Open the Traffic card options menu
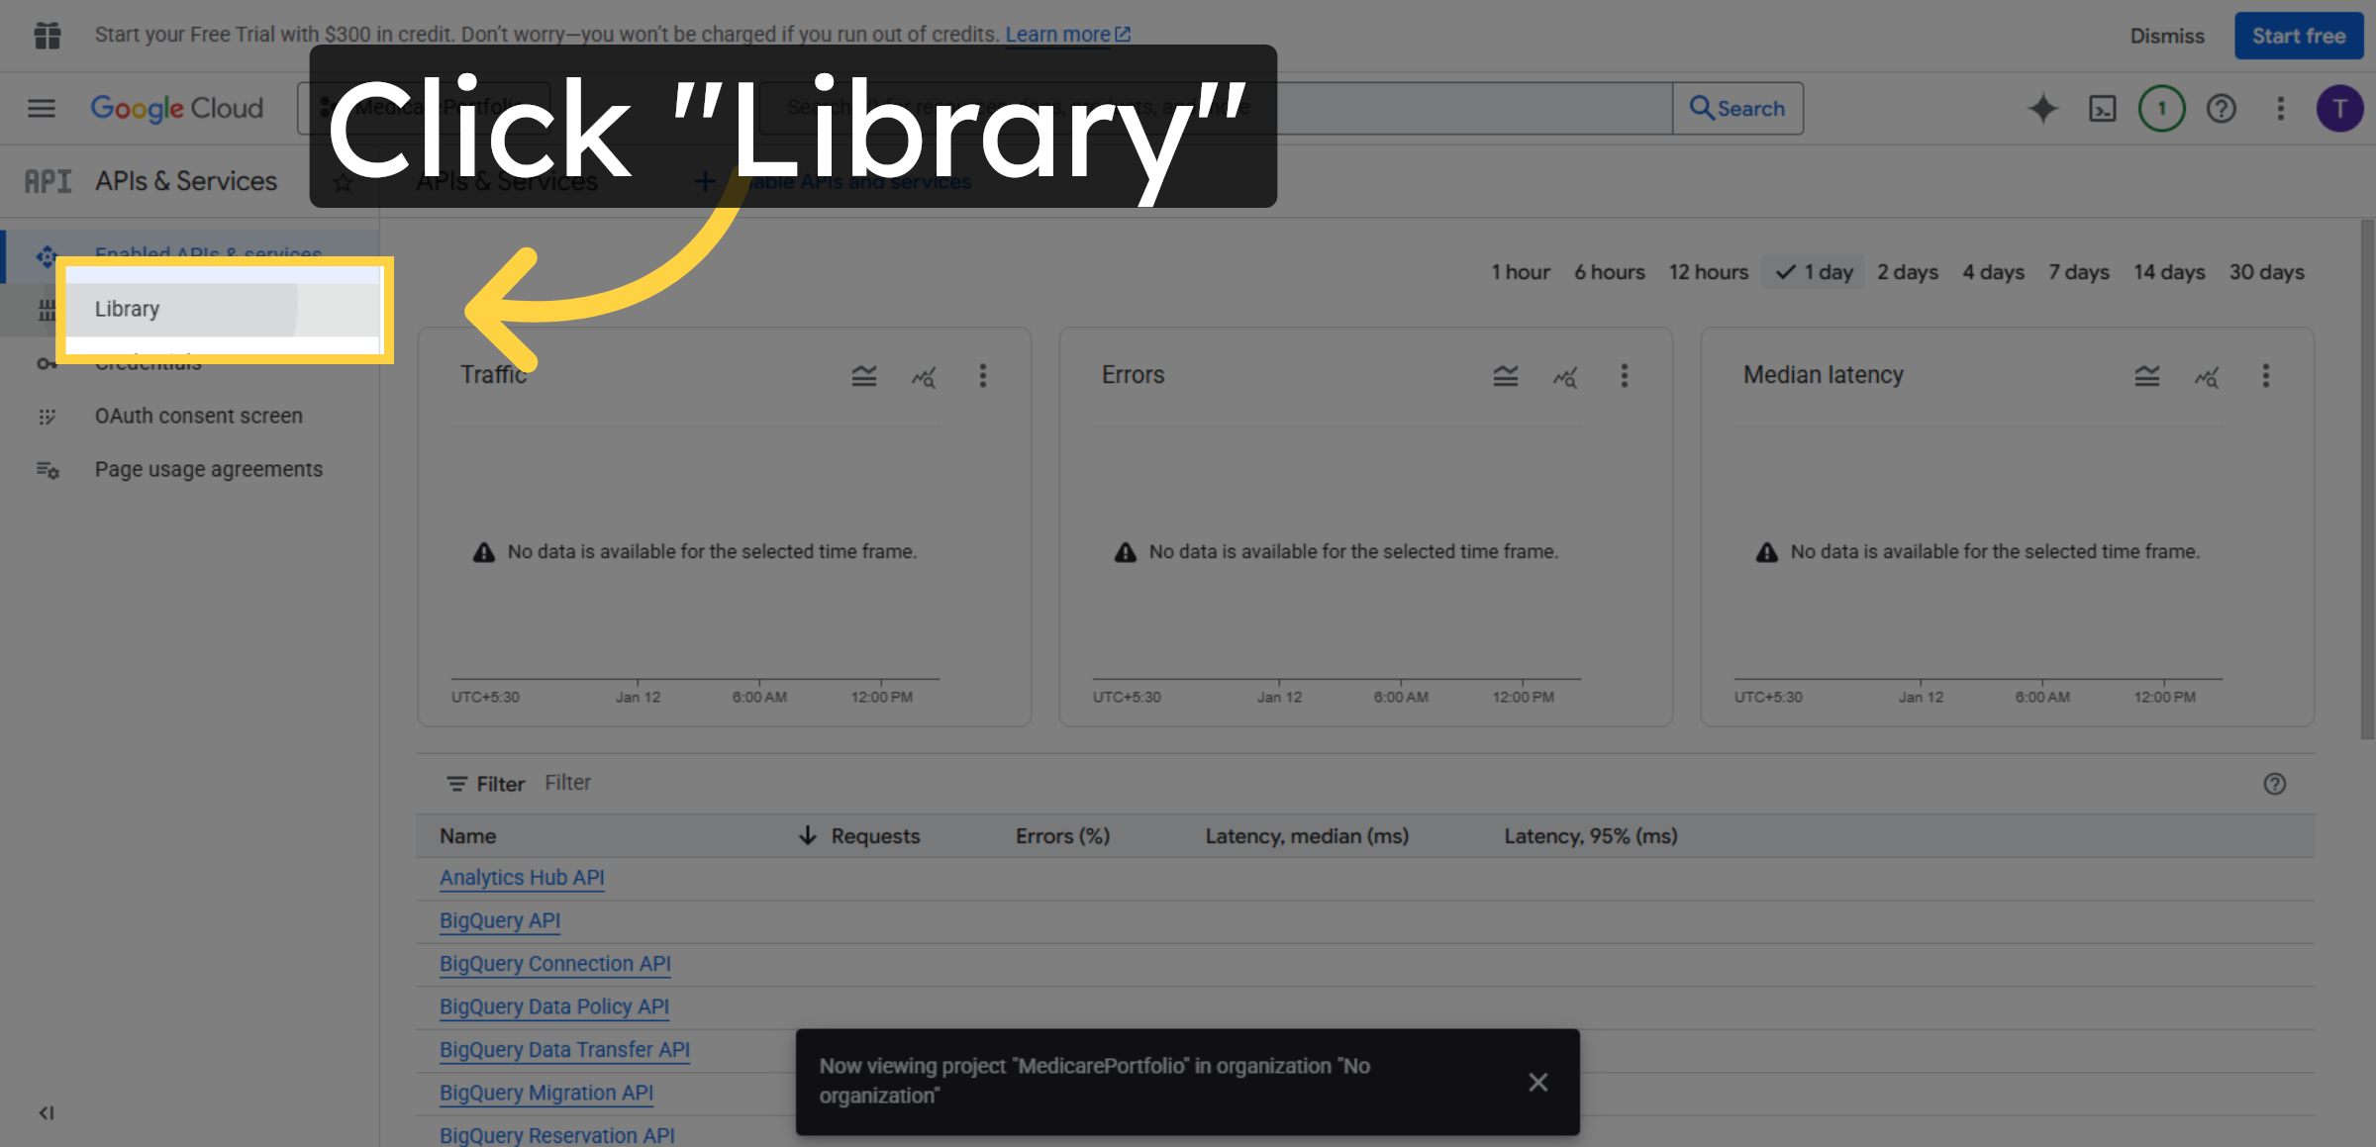 coord(983,376)
